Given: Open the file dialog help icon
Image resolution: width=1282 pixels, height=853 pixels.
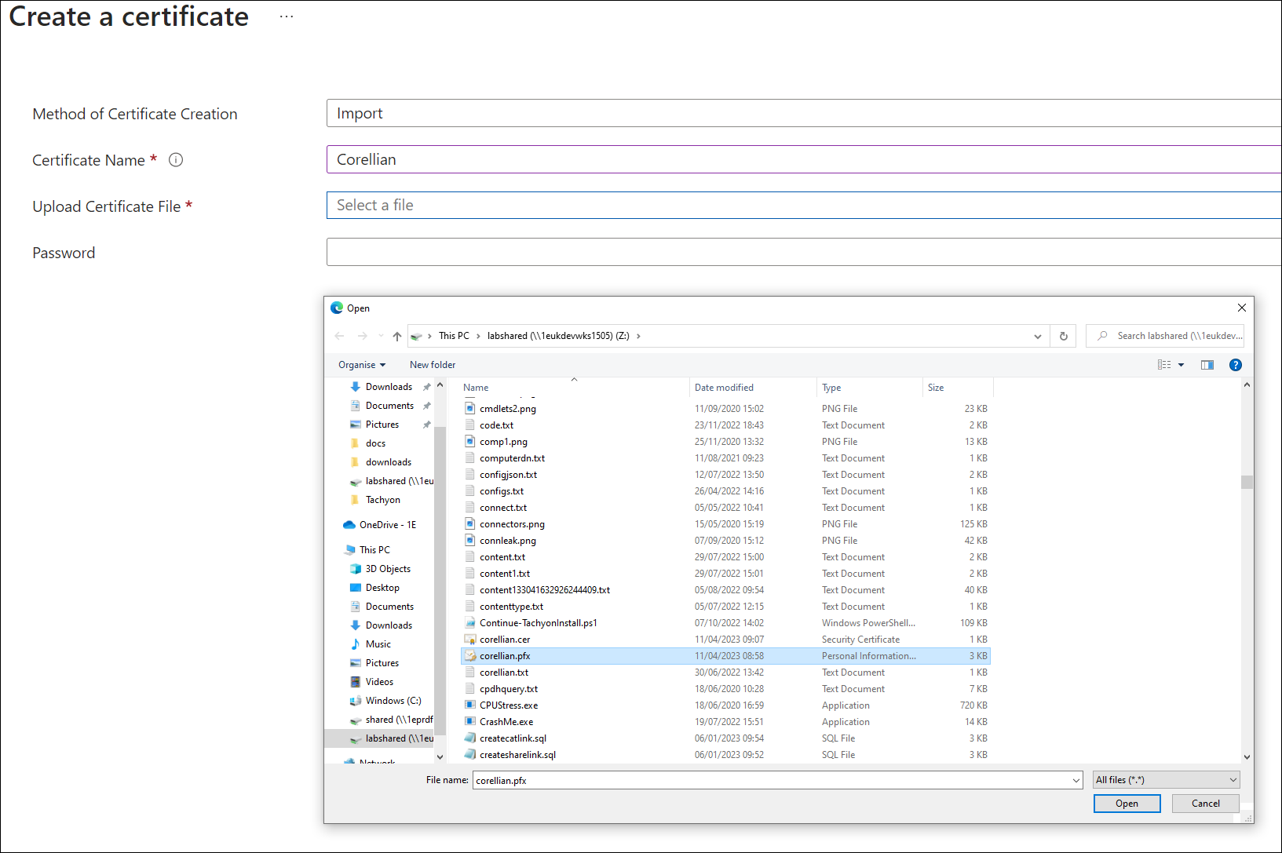Looking at the screenshot, I should pyautogui.click(x=1235, y=365).
